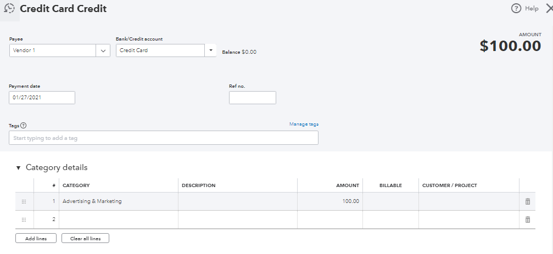Click the Tags info question icon
553x254 pixels.
point(24,125)
